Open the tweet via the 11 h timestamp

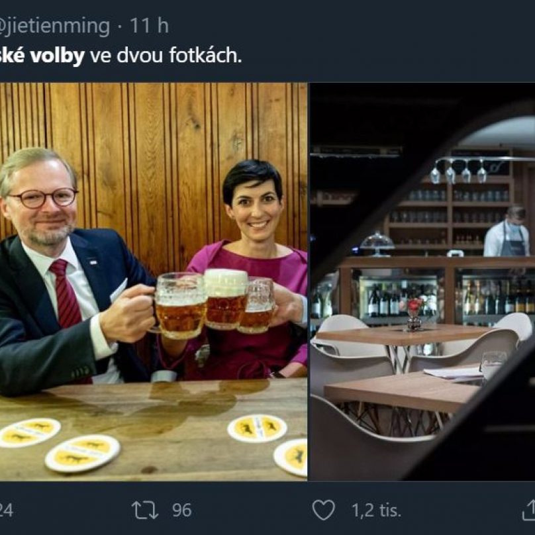pos(149,25)
